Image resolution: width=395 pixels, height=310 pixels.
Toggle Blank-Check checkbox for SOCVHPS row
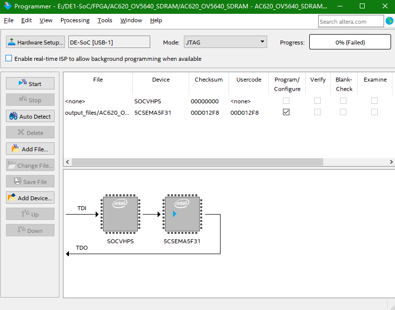(343, 101)
